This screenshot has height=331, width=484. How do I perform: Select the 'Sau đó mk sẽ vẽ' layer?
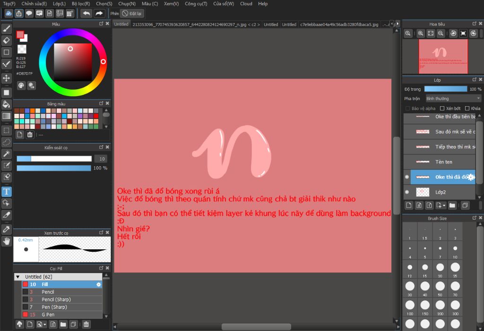pyautogui.click(x=440, y=132)
